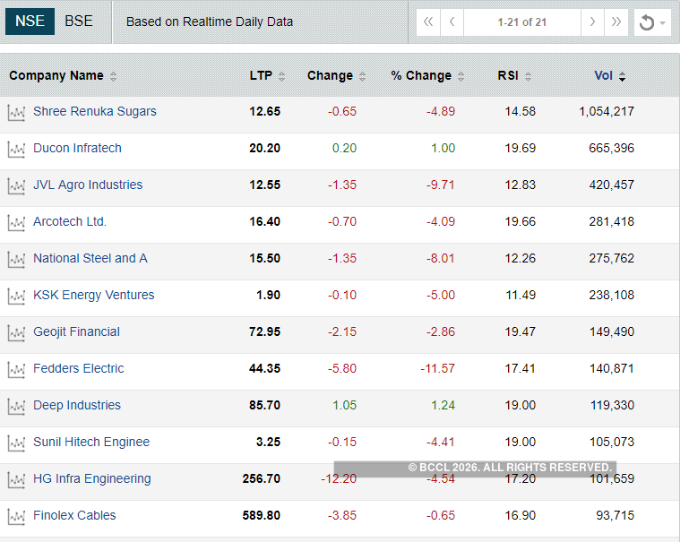The image size is (689, 542).
Task: Open Finolex Cables company link
Action: tap(74, 515)
